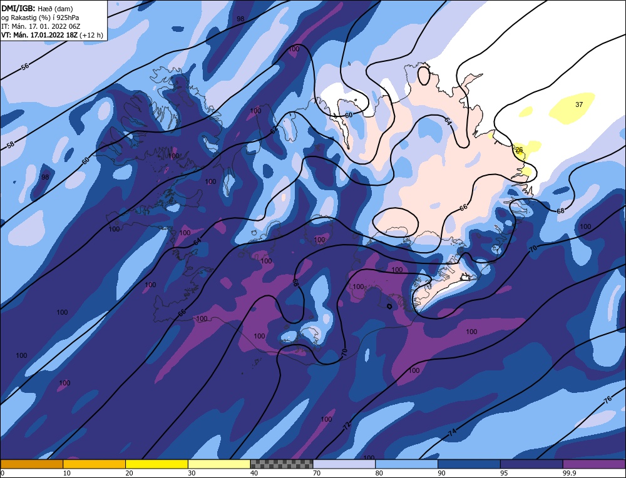Click the legend tick label "99.9"
This screenshot has height=478, width=626.
coord(568,473)
